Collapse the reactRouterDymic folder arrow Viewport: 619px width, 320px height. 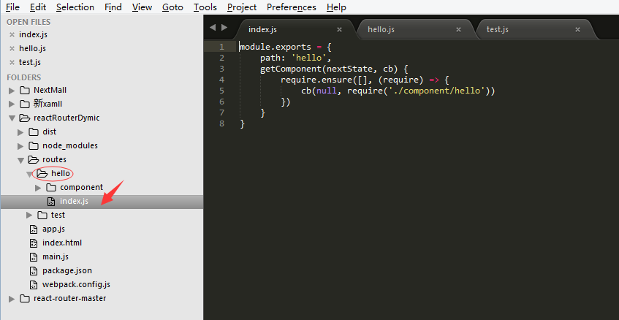tap(12, 118)
